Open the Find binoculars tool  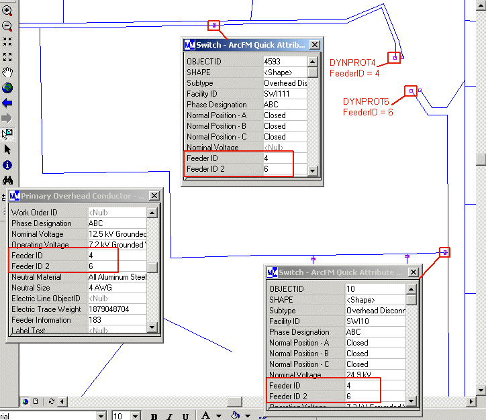[x=7, y=180]
